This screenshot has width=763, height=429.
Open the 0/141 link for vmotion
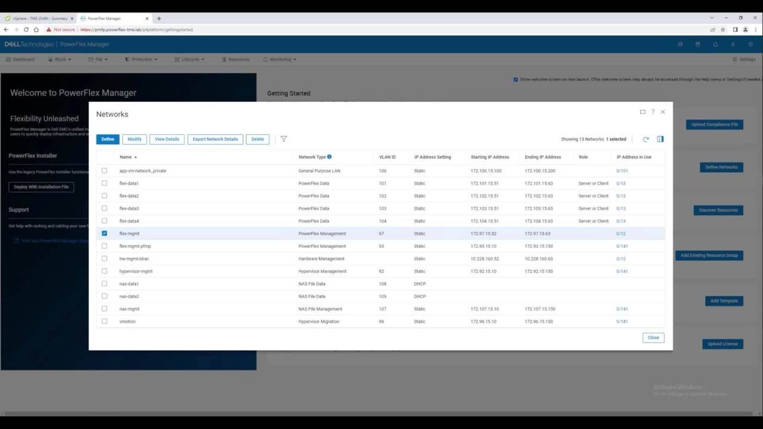(622, 322)
